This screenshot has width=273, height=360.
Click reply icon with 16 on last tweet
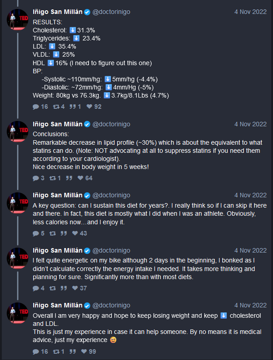(40, 351)
